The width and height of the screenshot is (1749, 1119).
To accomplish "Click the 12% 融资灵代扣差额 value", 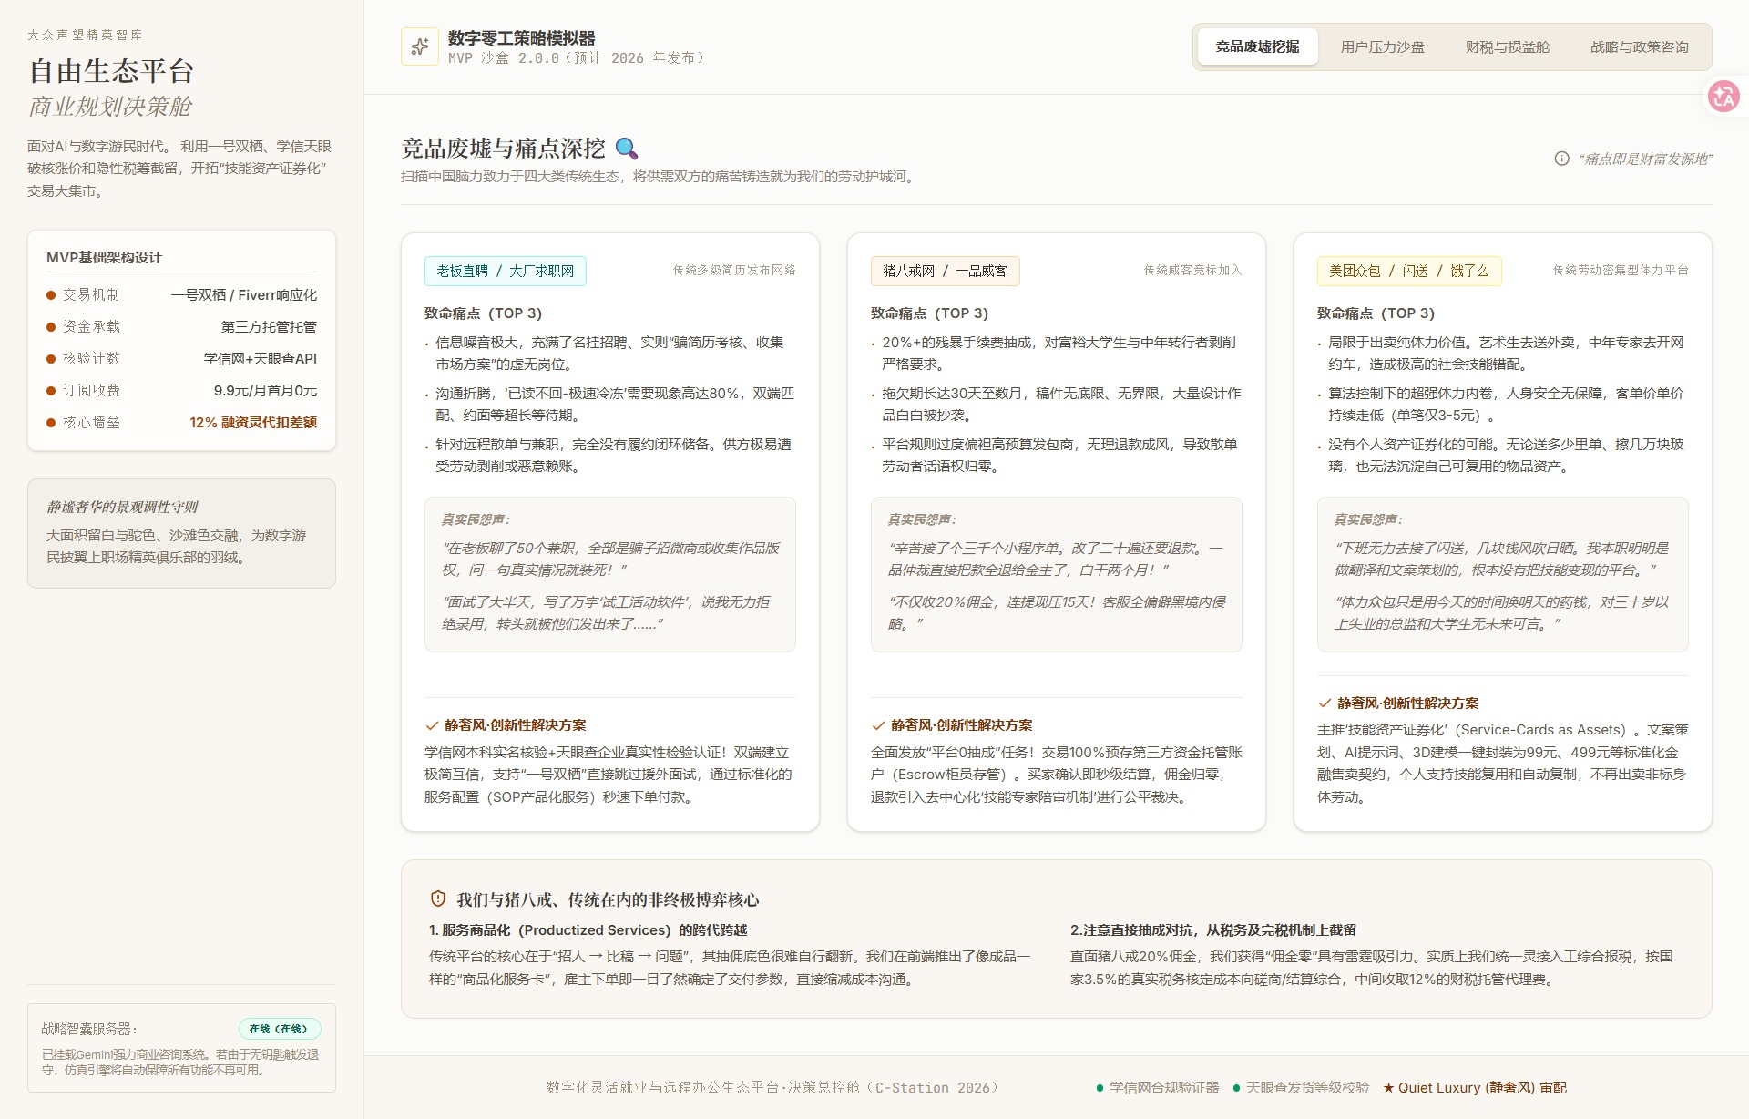I will (253, 423).
